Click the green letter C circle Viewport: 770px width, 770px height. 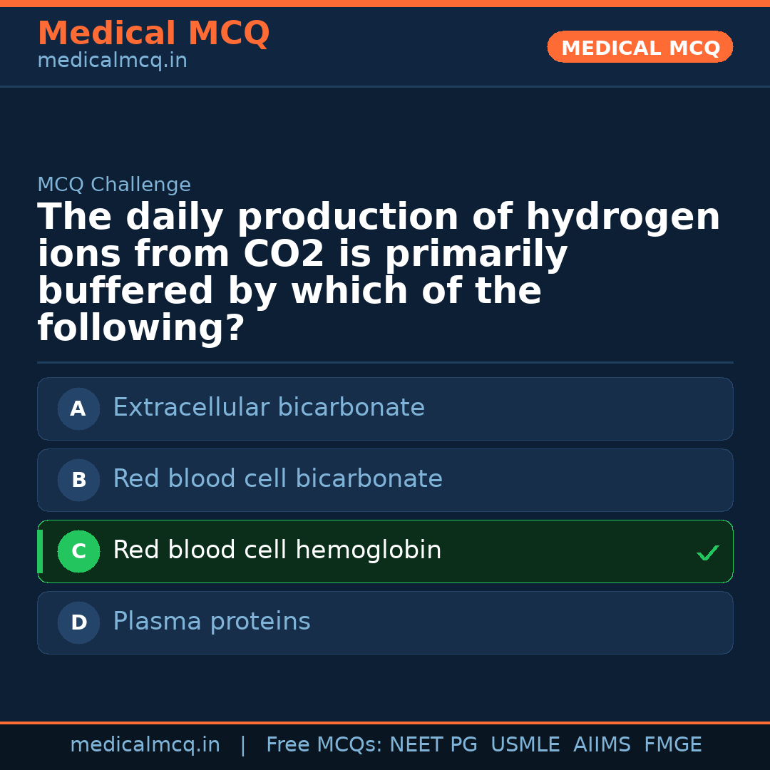click(78, 552)
